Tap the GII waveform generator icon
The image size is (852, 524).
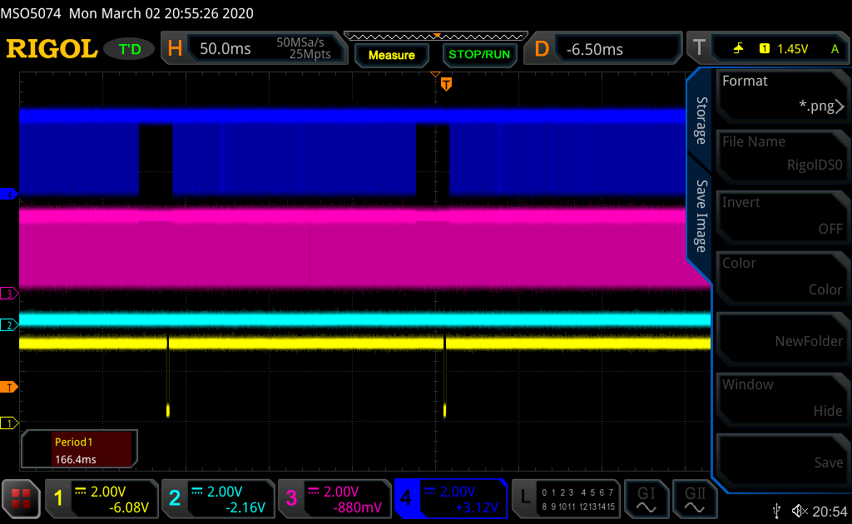695,499
